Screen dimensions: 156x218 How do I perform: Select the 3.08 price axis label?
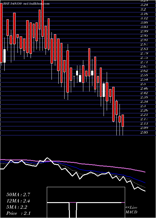tap(144, 22)
